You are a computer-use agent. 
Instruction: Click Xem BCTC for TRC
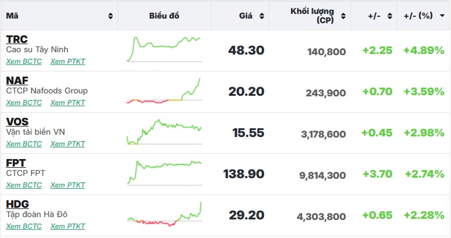24,62
